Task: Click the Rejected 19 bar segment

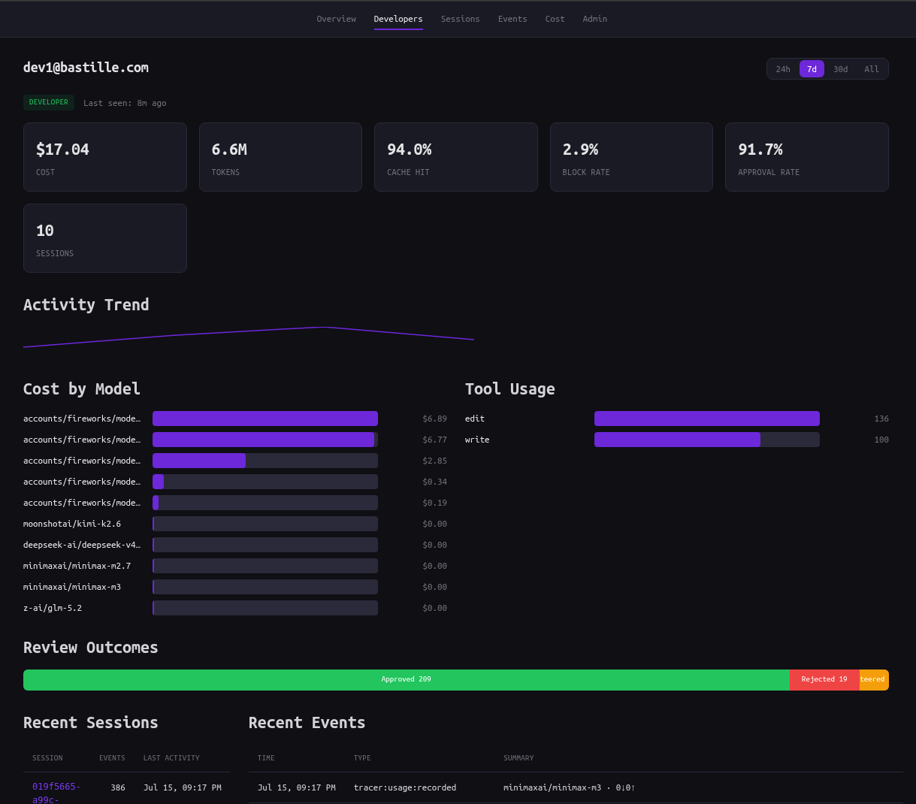Action: (x=824, y=680)
